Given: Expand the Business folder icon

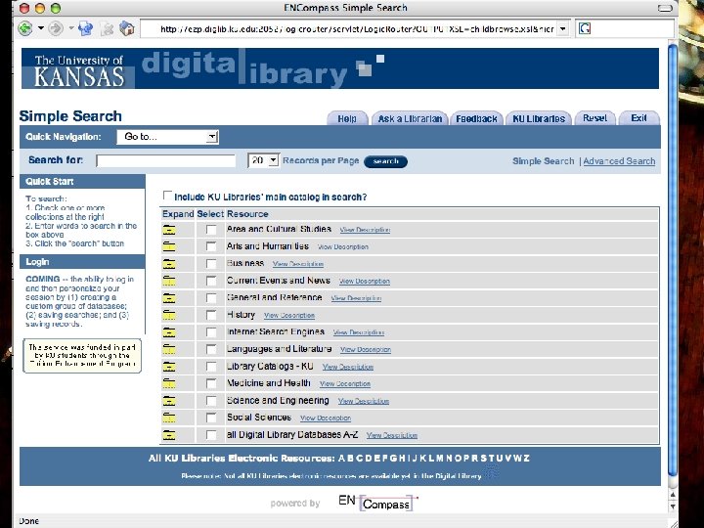Looking at the screenshot, I should coord(169,264).
